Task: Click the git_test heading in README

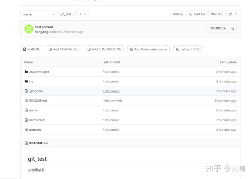Action: tap(37, 159)
